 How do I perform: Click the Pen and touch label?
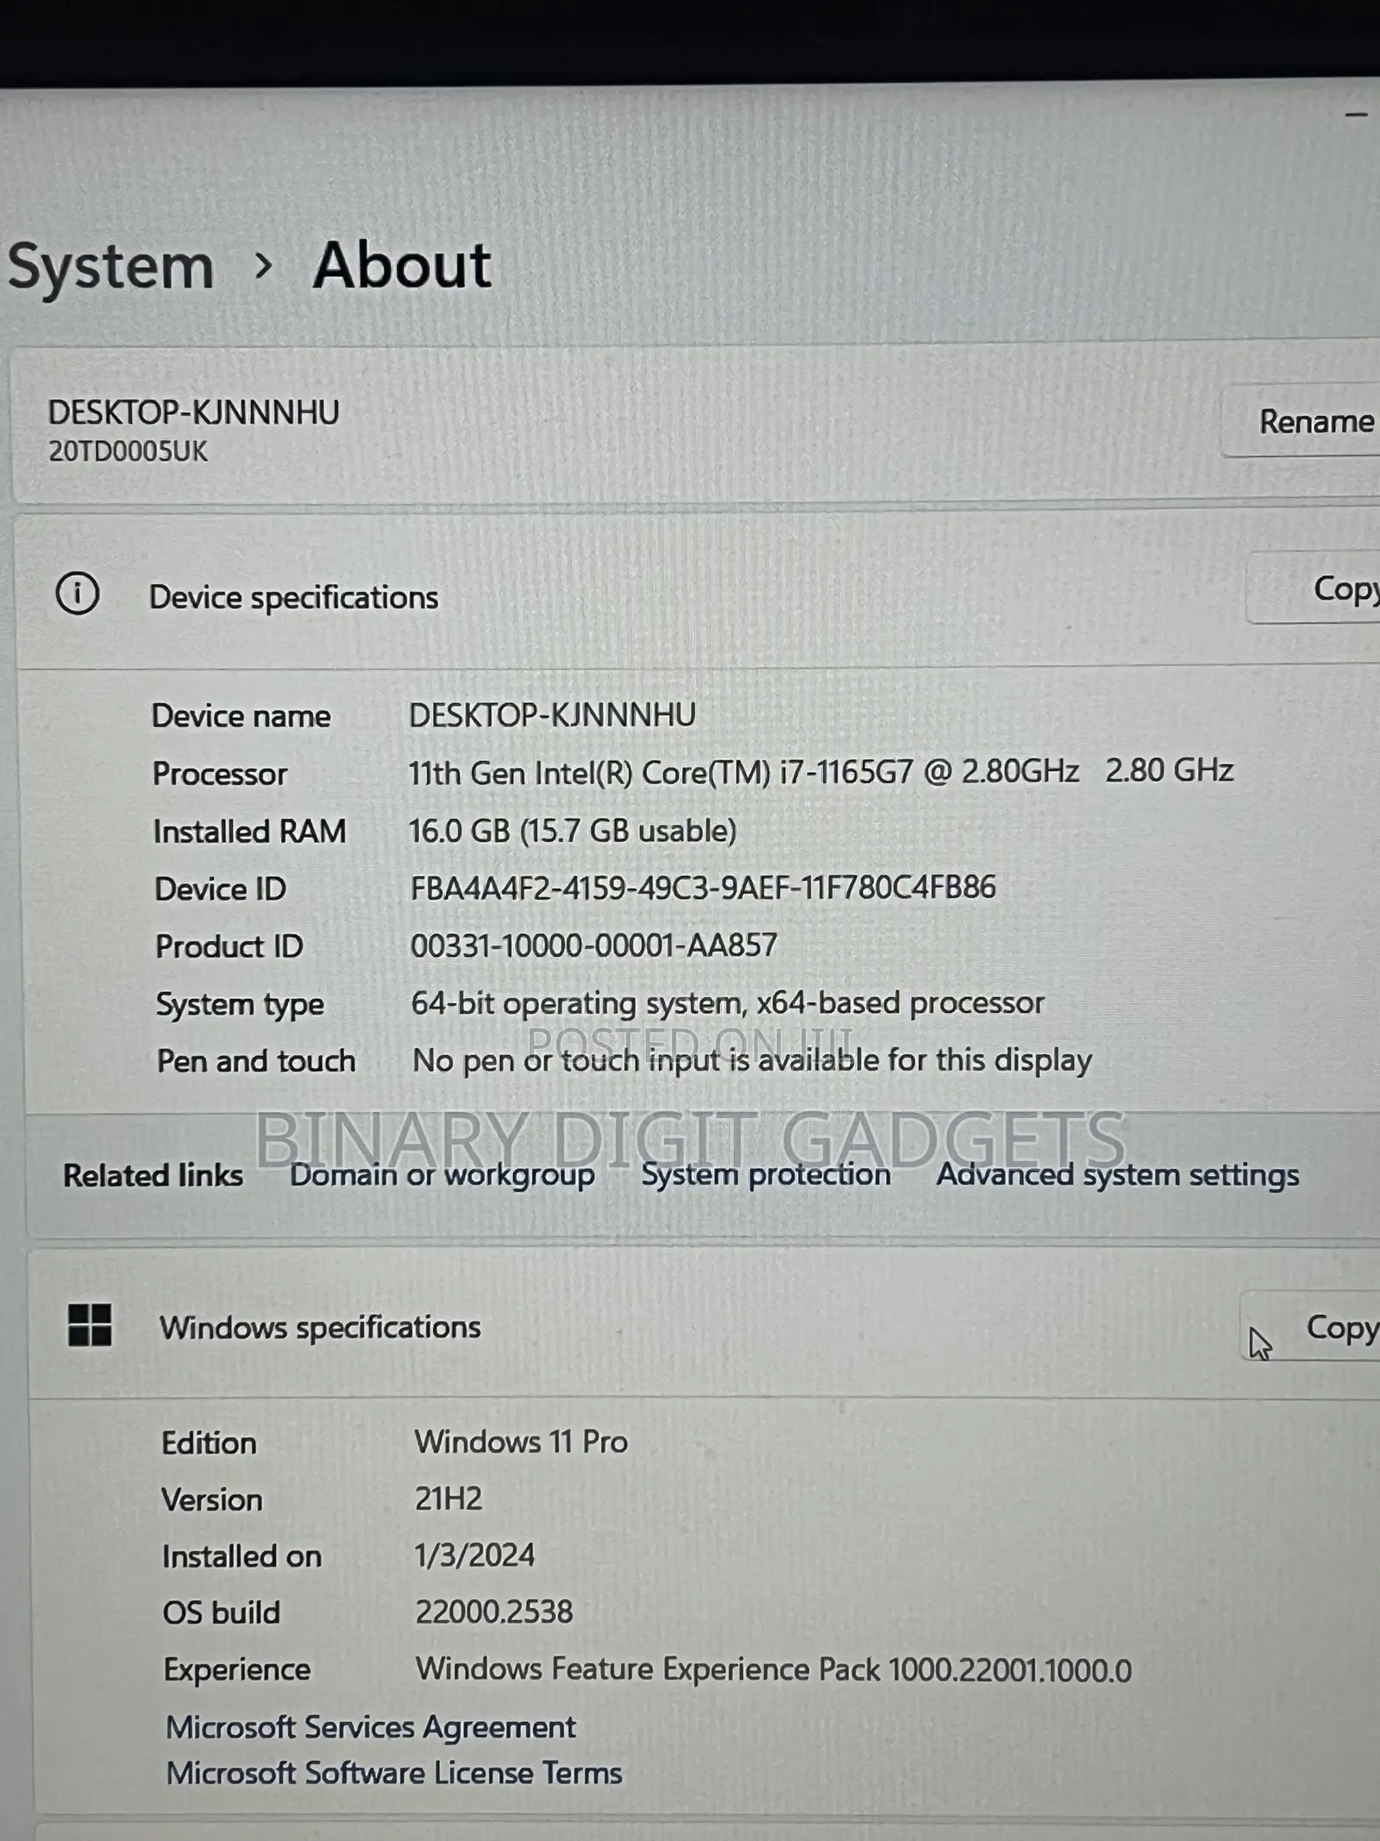tap(256, 1061)
